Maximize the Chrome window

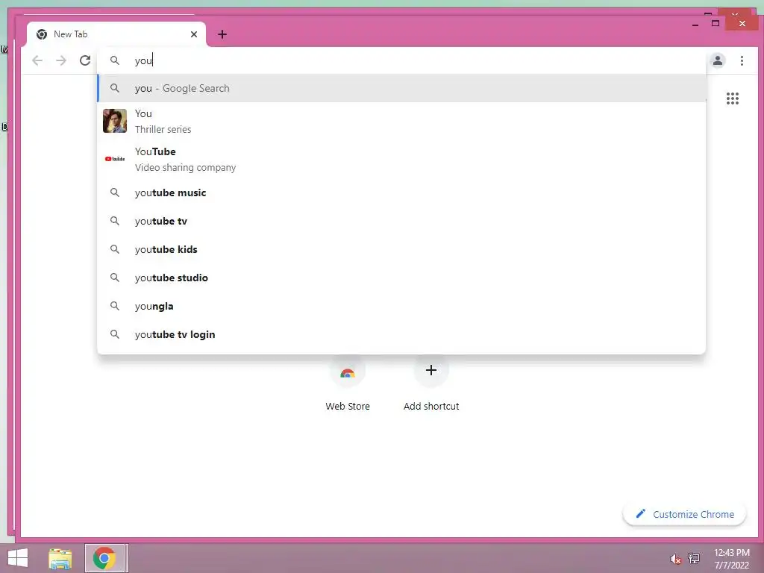coord(716,23)
